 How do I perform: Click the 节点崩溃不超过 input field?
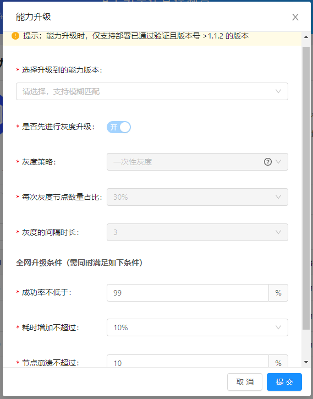coord(188,361)
